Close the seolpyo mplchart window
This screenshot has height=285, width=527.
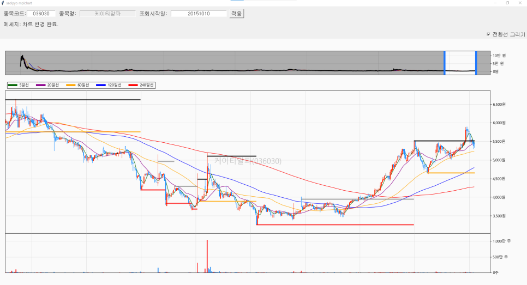(520, 3)
